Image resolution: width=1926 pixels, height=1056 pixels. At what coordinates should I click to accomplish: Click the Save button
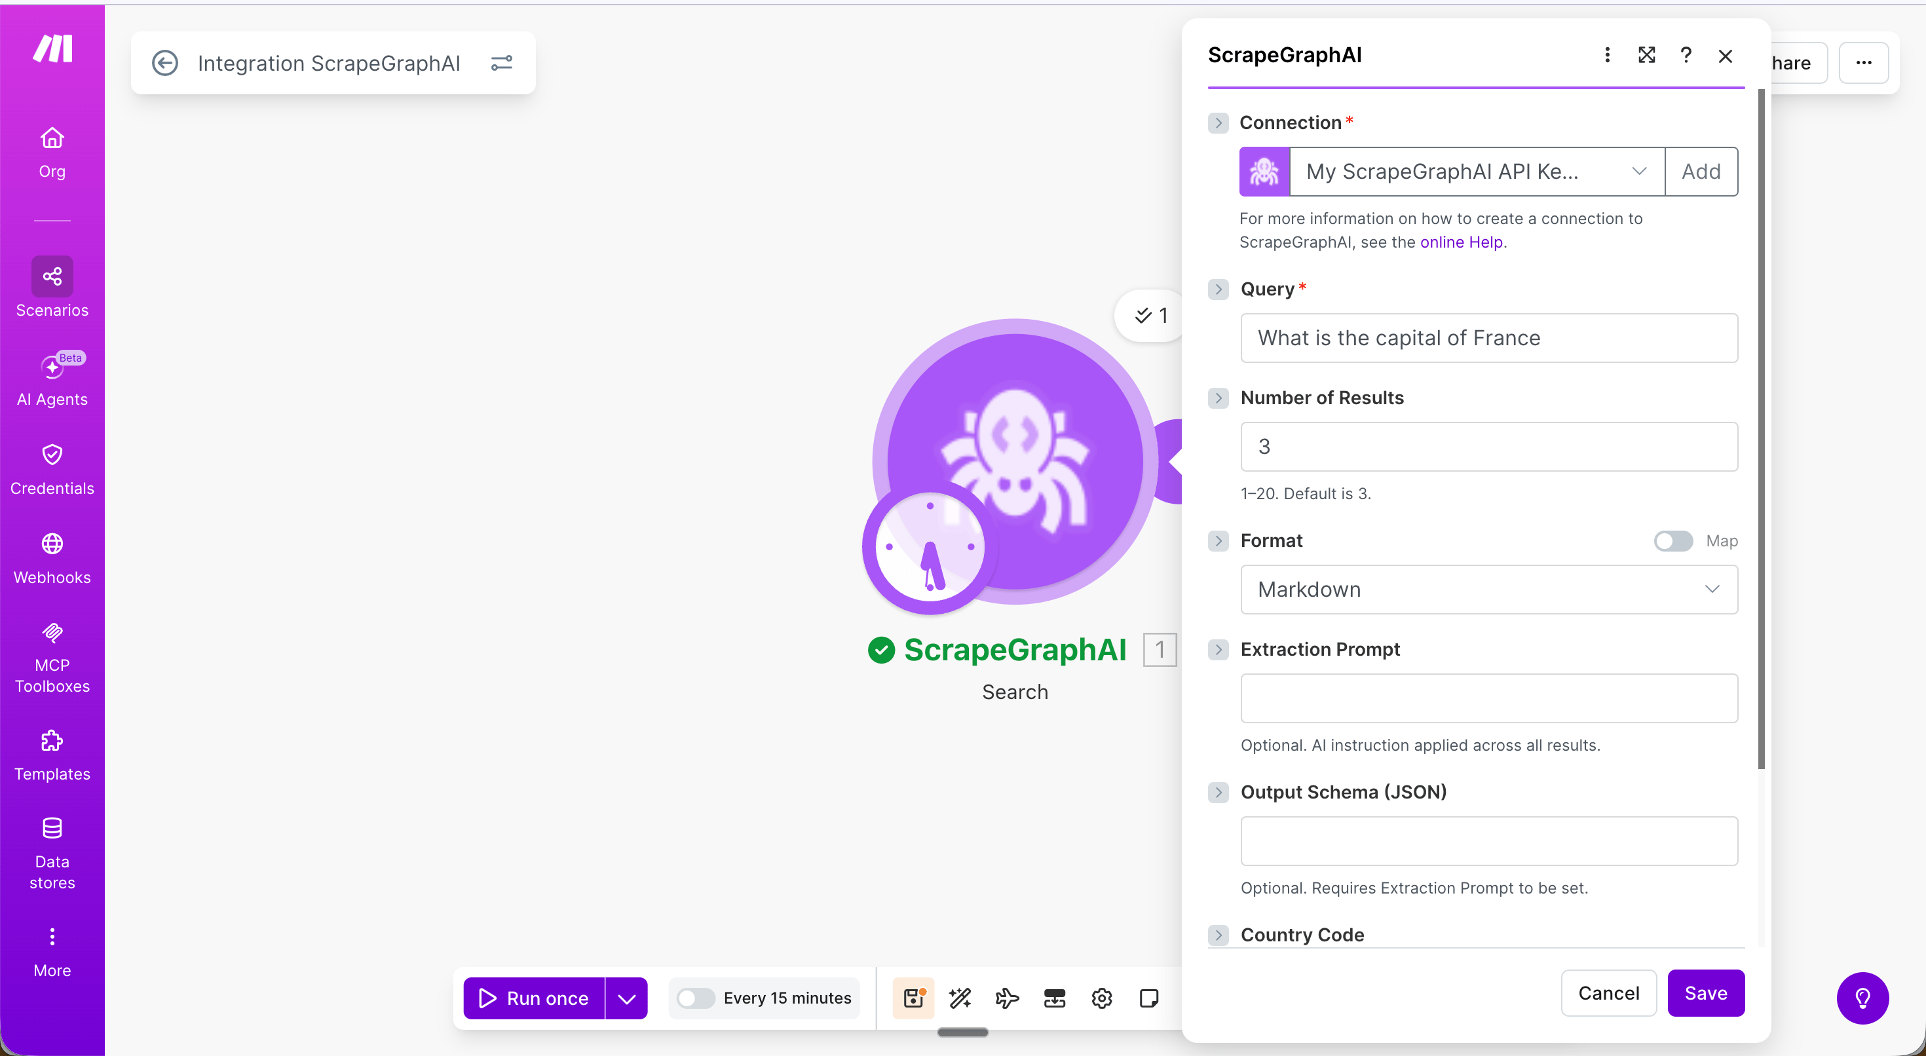click(x=1705, y=993)
